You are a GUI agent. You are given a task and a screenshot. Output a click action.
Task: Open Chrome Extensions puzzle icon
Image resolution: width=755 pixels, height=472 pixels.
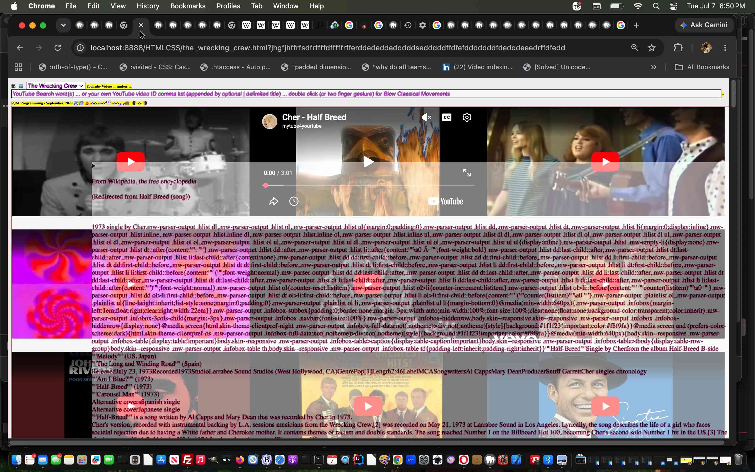678,48
